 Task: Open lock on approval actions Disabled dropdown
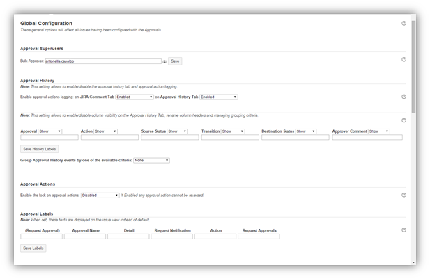tap(100, 196)
